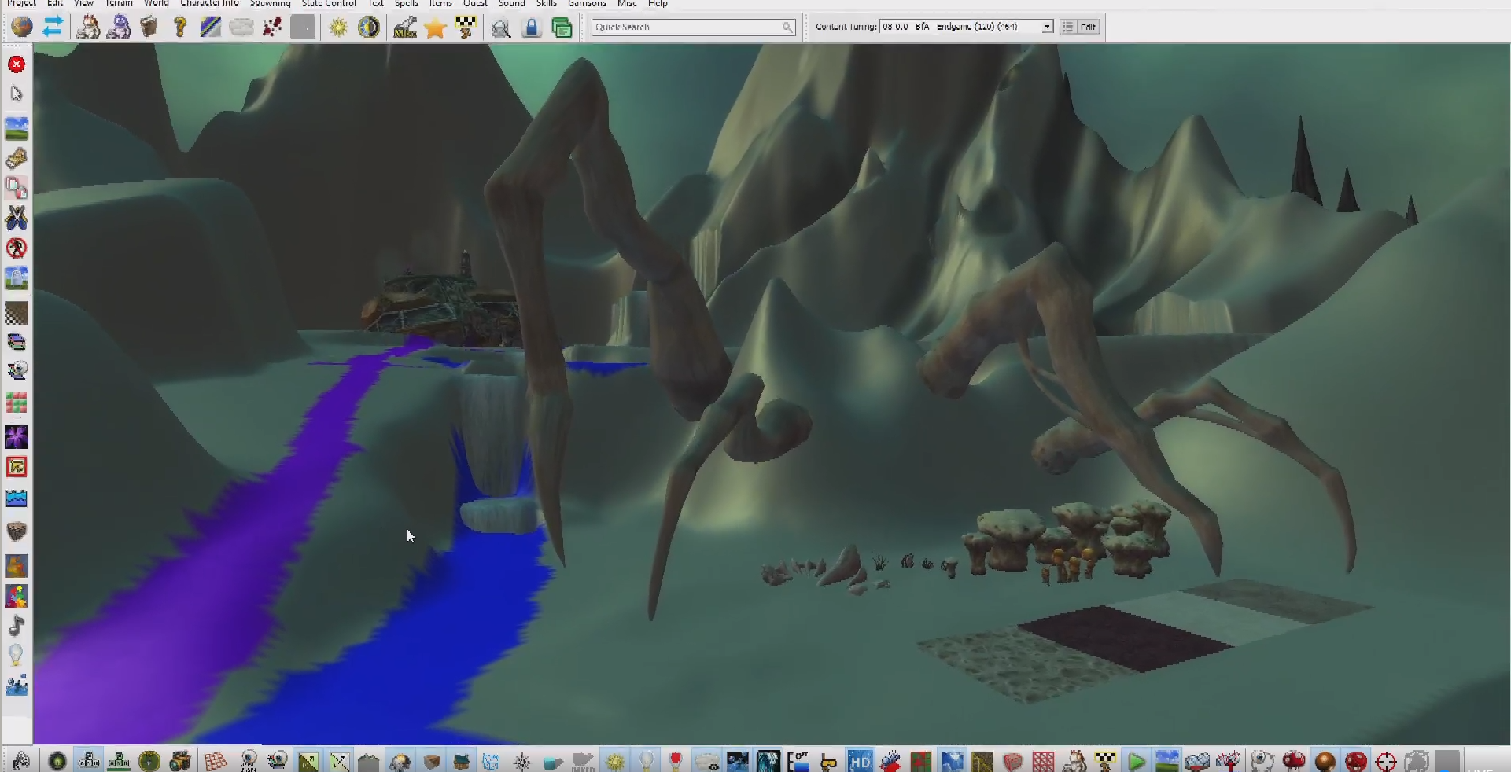
Task: Click the orange star icon
Action: tap(435, 28)
